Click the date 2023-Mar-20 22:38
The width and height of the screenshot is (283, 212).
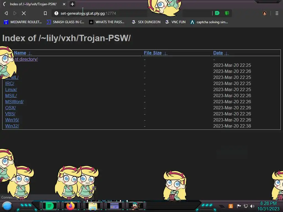pos(232,126)
